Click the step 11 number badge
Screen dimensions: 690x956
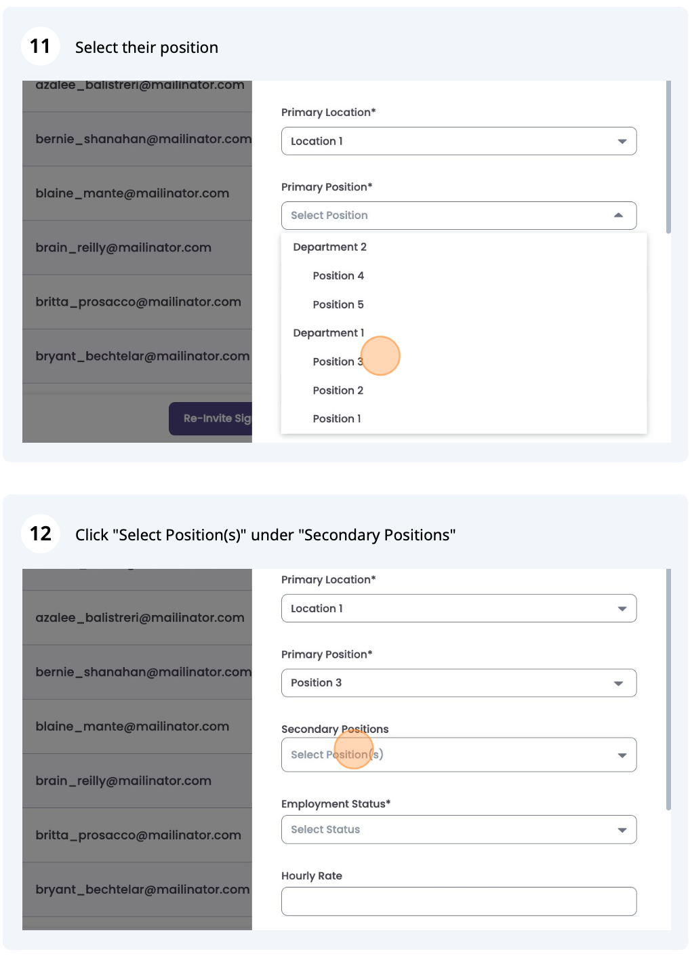click(x=41, y=46)
